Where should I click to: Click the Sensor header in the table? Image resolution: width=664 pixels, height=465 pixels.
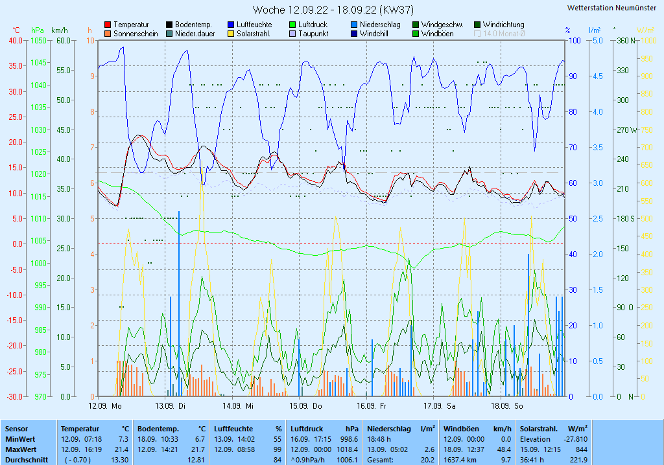tap(16, 429)
